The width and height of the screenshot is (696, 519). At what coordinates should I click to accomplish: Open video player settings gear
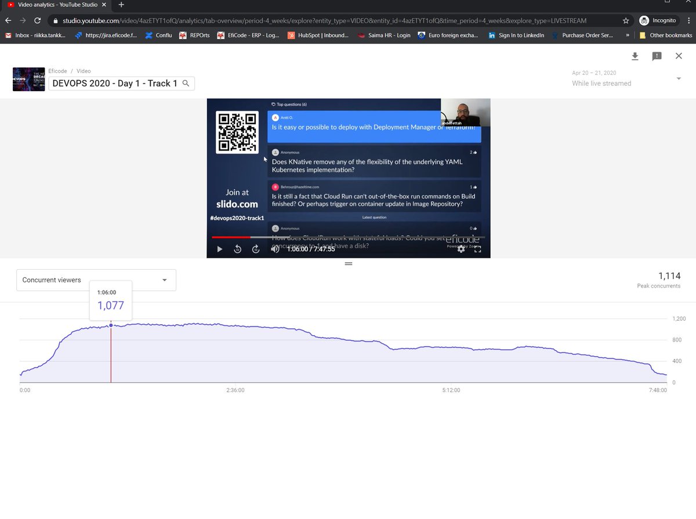[461, 249]
